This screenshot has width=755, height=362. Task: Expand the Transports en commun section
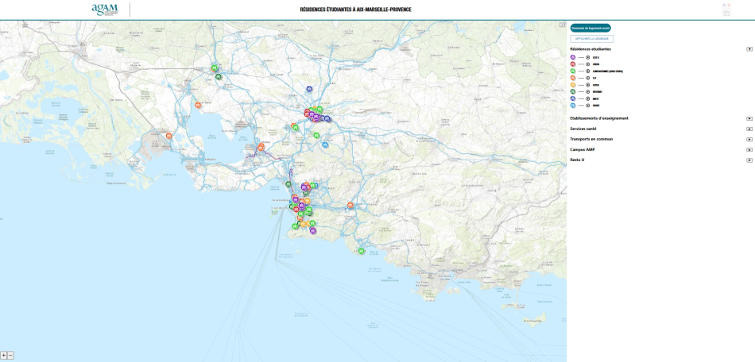pyautogui.click(x=749, y=140)
